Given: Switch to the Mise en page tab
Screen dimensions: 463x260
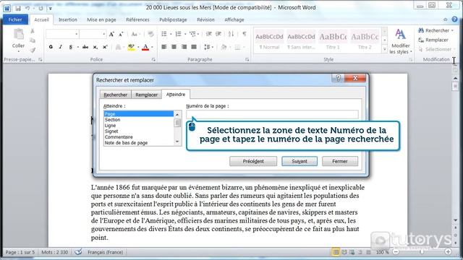Looking at the screenshot, I should coord(101,19).
